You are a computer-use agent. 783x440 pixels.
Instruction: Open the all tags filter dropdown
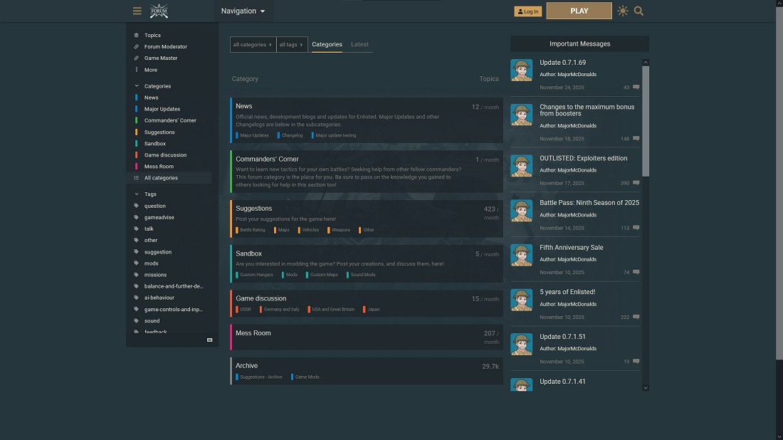pos(291,45)
